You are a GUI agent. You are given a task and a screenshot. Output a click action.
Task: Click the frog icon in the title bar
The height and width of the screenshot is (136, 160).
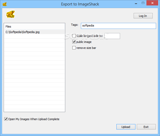[5, 4]
